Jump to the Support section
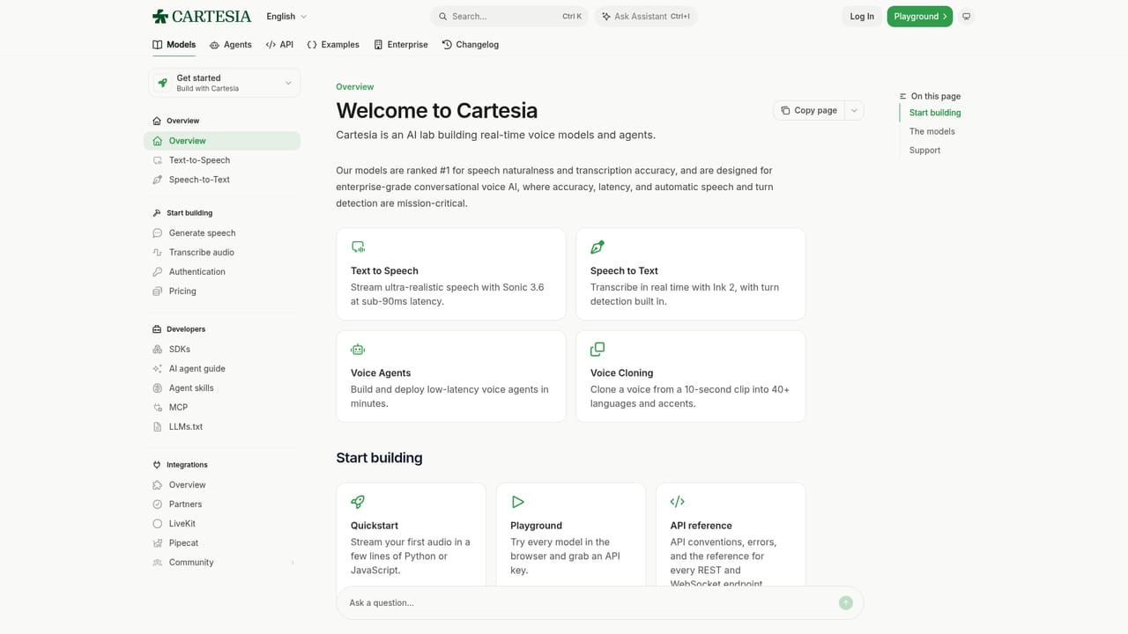The width and height of the screenshot is (1128, 634). point(924,151)
